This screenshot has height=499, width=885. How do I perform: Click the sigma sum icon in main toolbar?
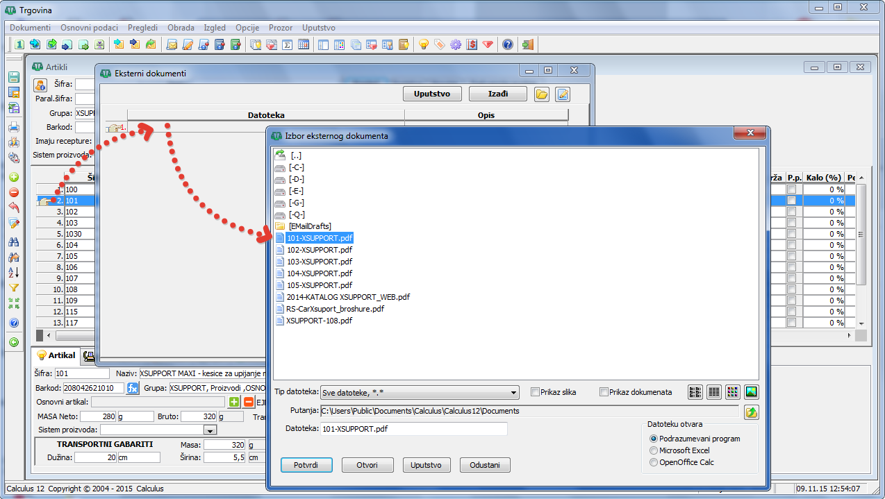288,44
